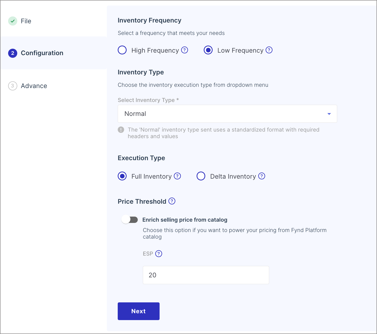Click the Next button

coord(139,311)
